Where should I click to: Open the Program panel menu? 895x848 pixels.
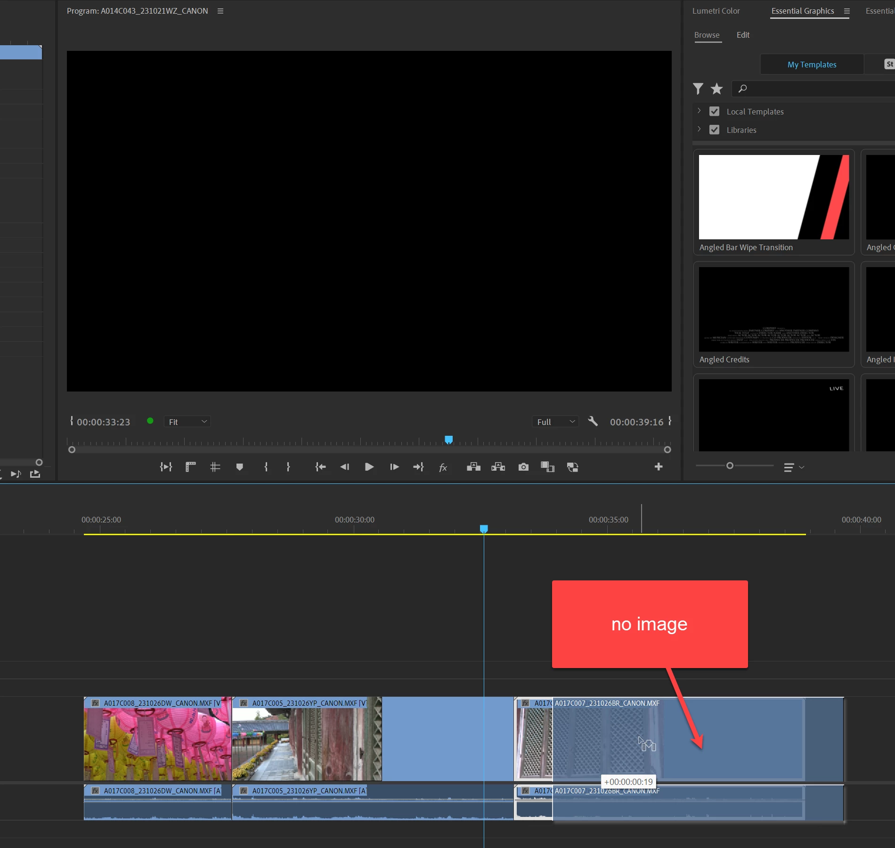click(x=220, y=11)
